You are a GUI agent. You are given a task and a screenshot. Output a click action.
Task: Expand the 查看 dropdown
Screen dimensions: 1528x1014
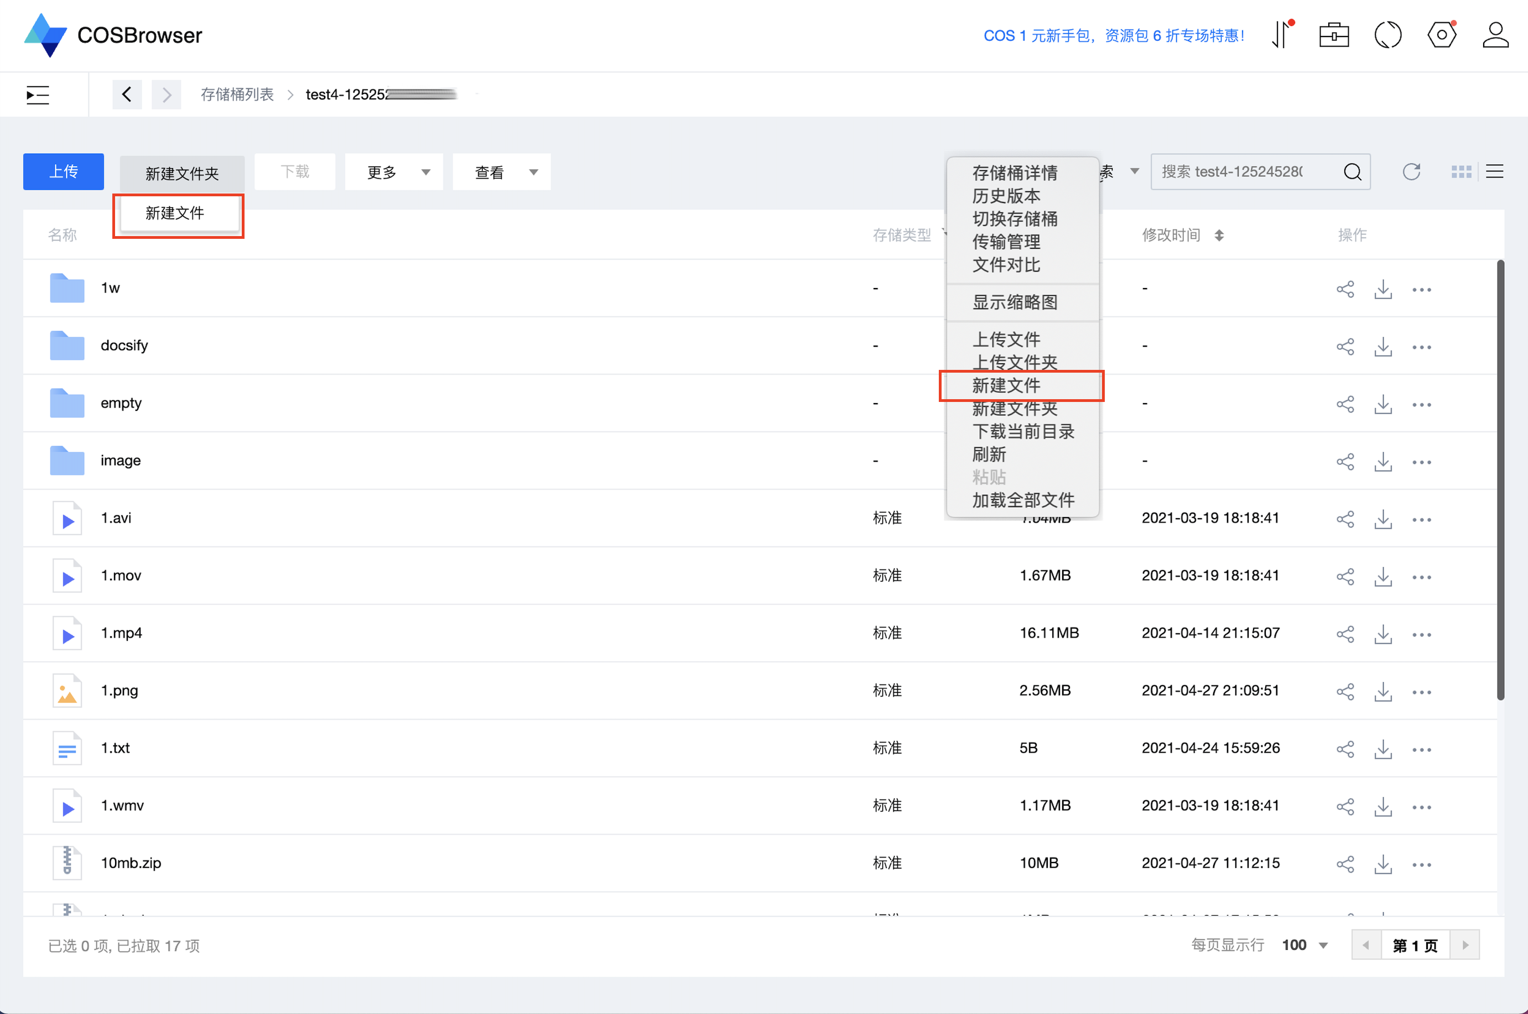(x=501, y=172)
